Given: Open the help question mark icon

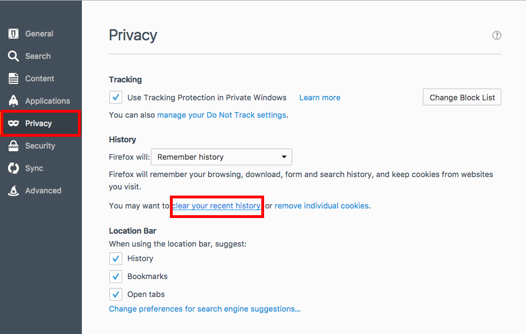Looking at the screenshot, I should [497, 35].
